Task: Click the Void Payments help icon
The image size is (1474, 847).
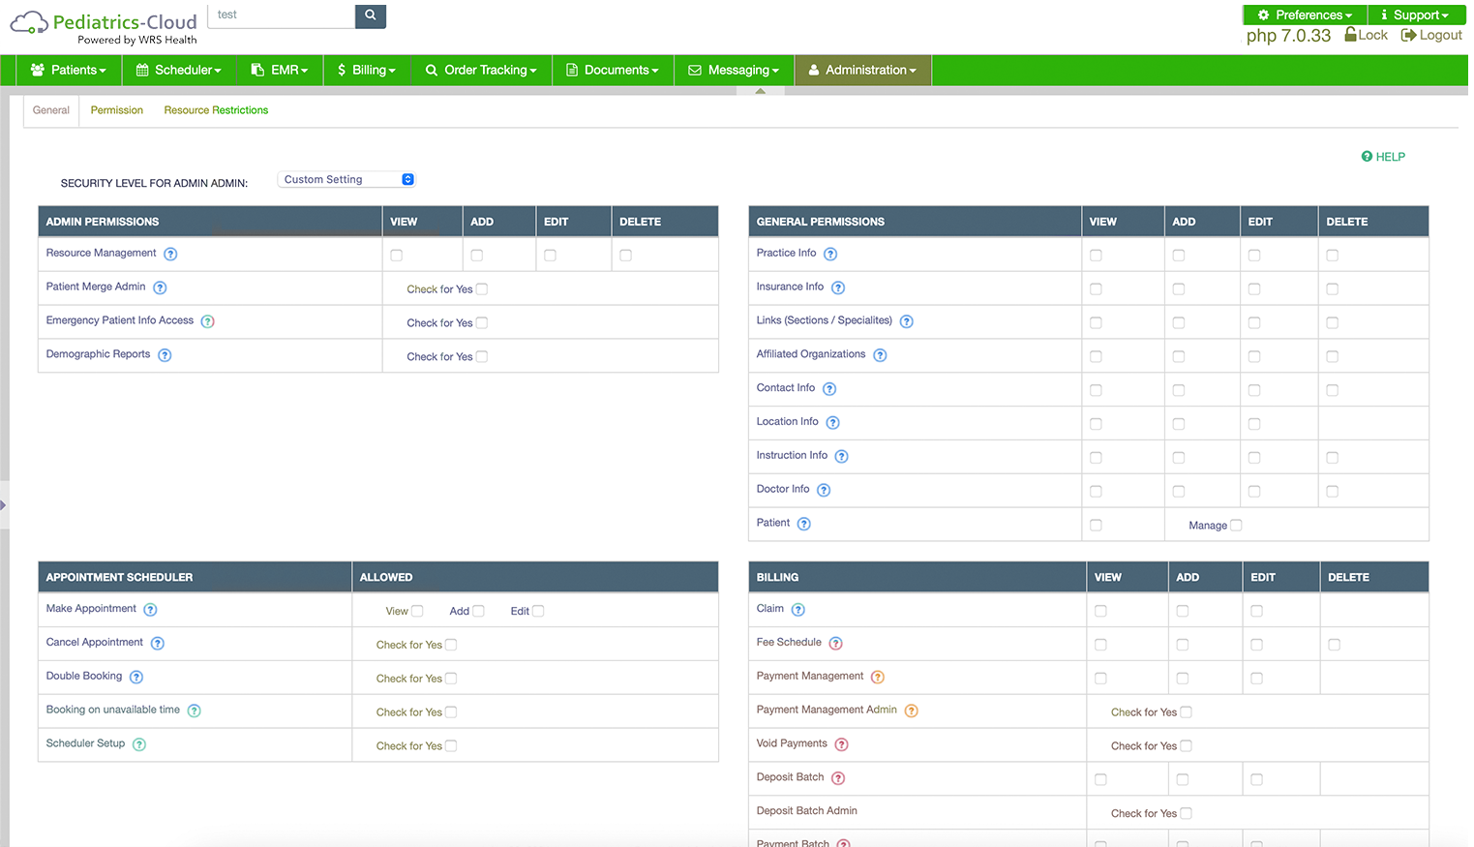Action: [x=842, y=743]
